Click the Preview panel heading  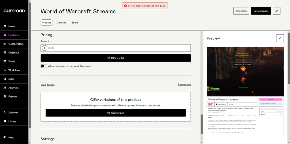tap(213, 38)
